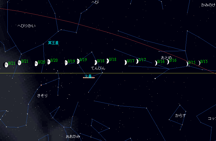
Task: Click the right 8/19 moon icon
Action: pyautogui.click(x=78, y=61)
